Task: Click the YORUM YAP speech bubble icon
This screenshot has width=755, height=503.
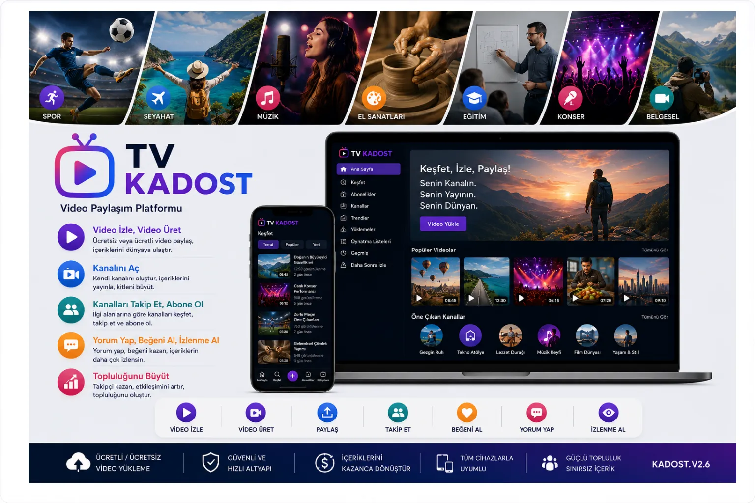Action: pyautogui.click(x=537, y=413)
